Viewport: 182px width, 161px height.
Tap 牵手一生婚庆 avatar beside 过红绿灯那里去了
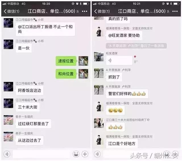[8, 120]
